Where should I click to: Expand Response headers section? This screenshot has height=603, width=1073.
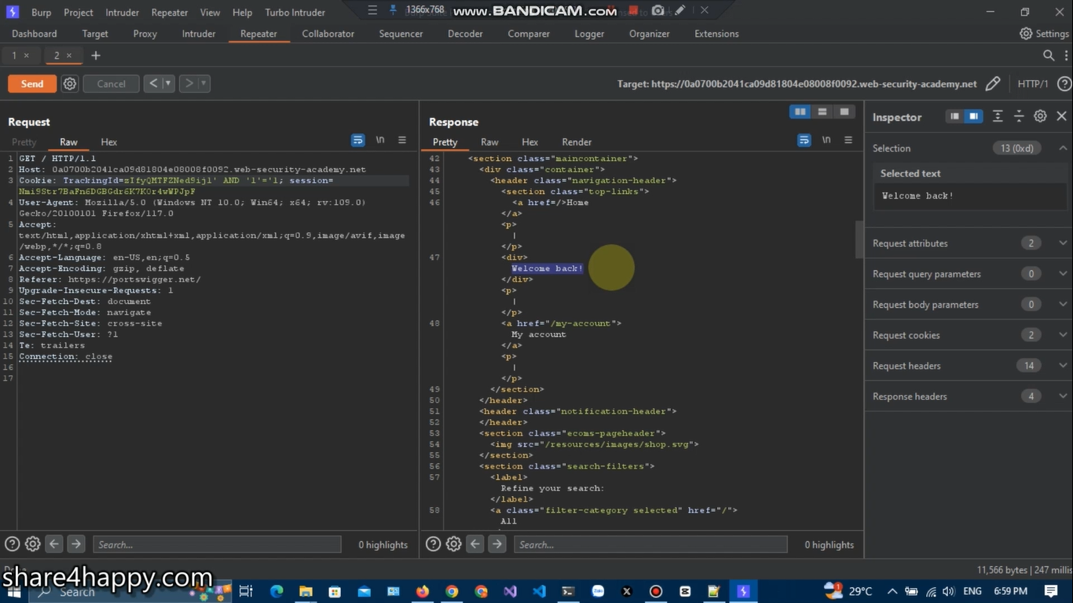[x=1063, y=397]
